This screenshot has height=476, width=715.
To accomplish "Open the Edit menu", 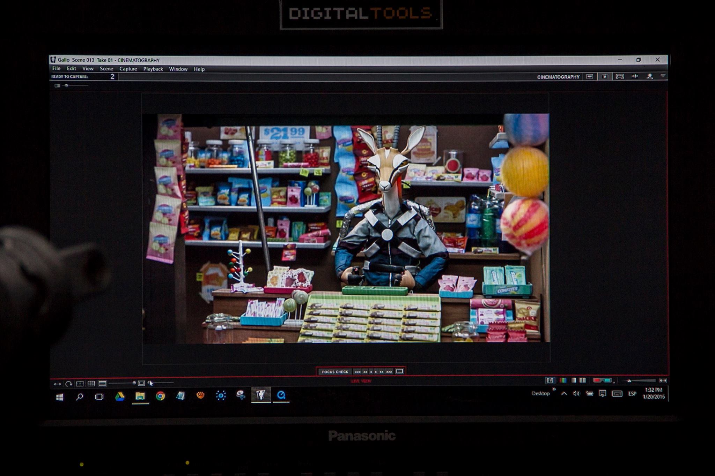I will pos(71,69).
